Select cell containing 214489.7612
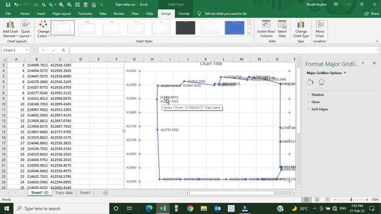The width and height of the screenshot is (381, 214). point(38,65)
